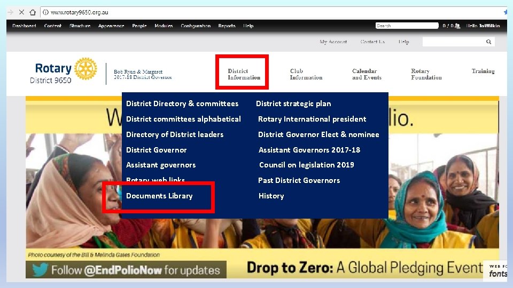Screen dimensions: 513x288
Task: Open Structure in admin toolbar
Action: pos(80,26)
